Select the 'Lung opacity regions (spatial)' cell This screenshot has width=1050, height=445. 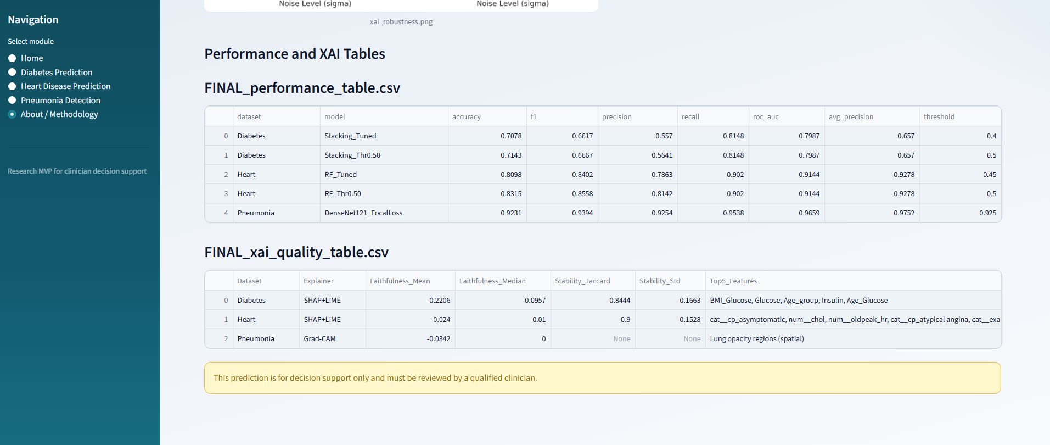(853, 338)
